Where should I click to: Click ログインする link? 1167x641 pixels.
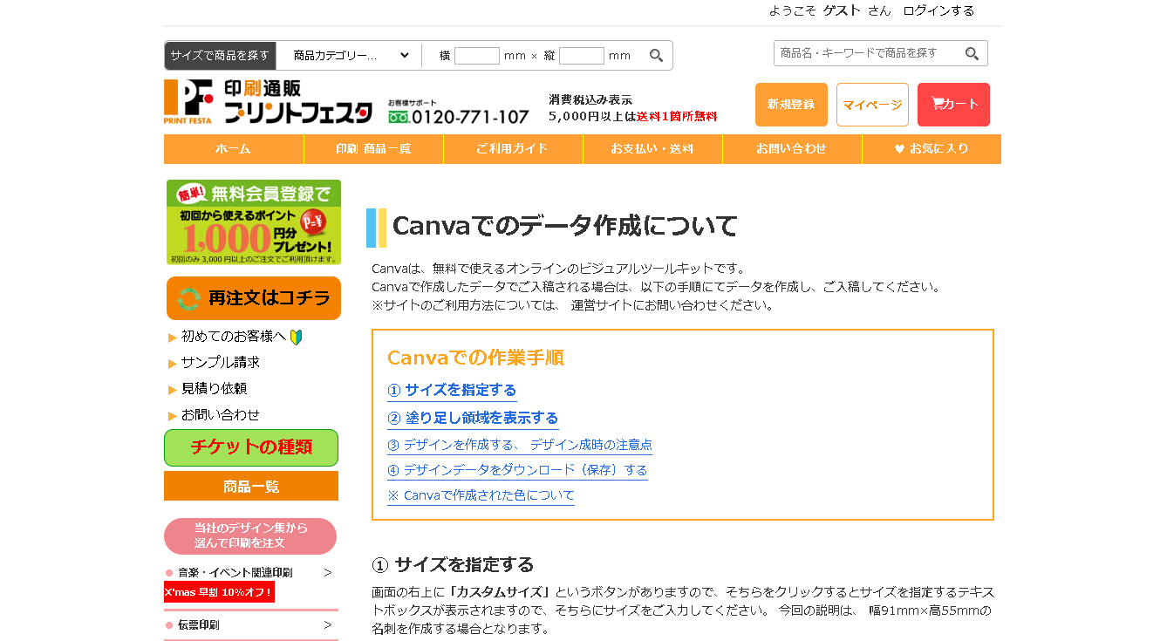[x=938, y=10]
